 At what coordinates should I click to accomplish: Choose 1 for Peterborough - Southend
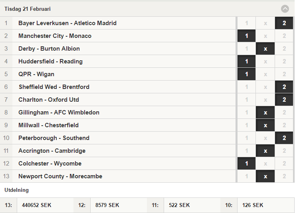246,138
